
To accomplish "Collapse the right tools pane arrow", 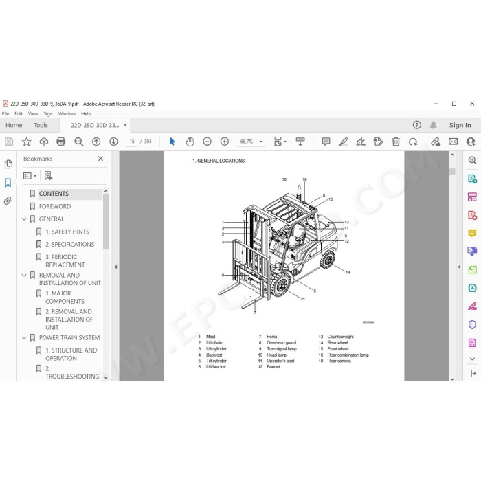I will pos(459,267).
